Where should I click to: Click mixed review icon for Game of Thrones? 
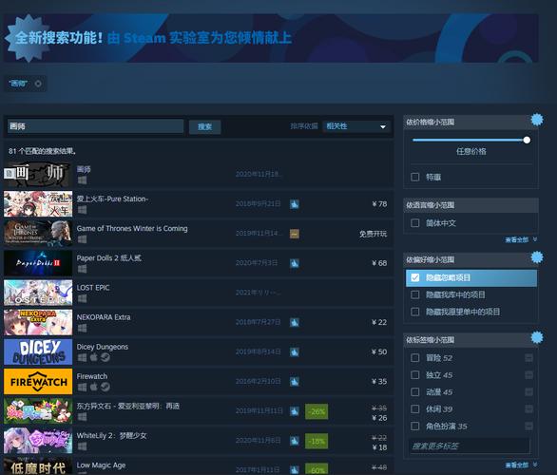pos(294,234)
